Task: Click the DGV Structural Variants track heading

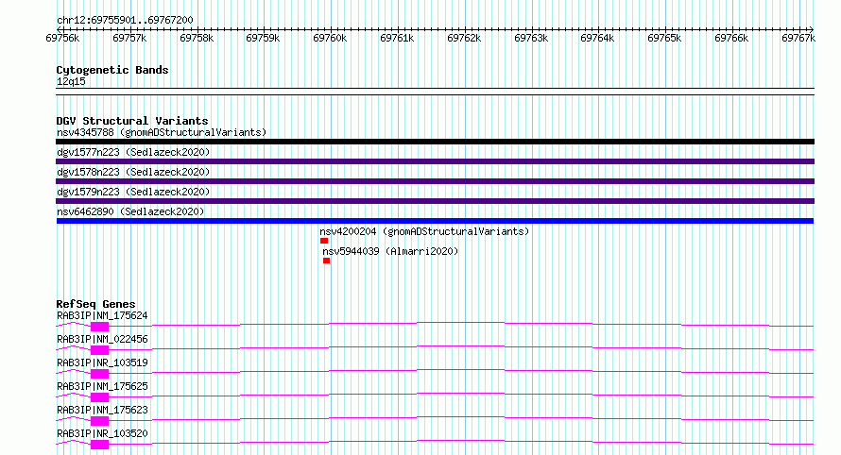Action: coord(132,121)
